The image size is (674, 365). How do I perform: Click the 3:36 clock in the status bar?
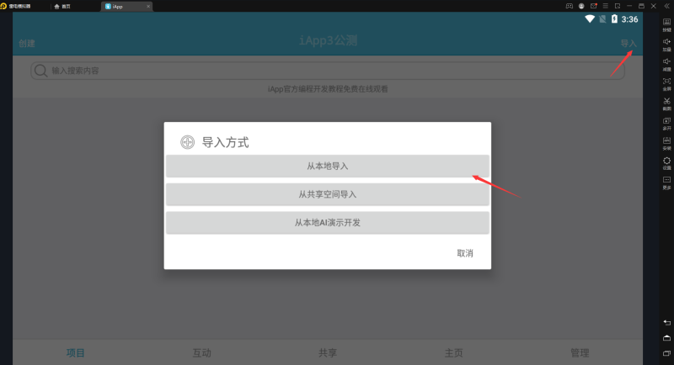(x=629, y=19)
